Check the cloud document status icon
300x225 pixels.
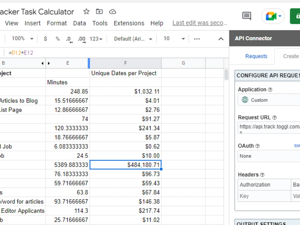(x=112, y=12)
